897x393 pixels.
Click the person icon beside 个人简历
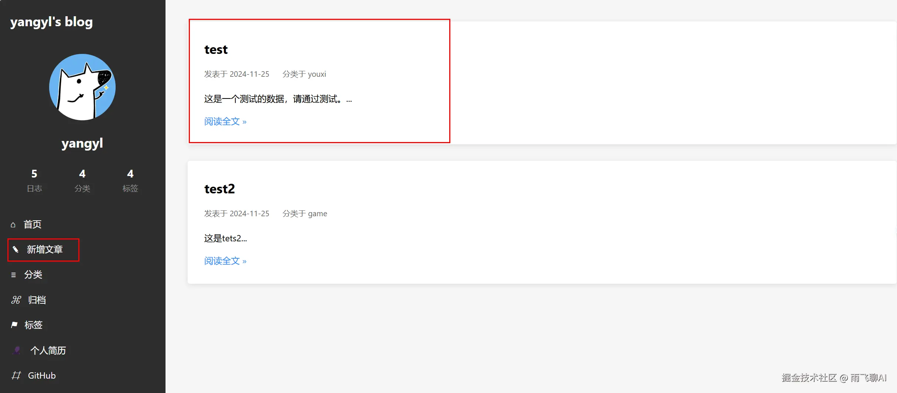tap(17, 350)
